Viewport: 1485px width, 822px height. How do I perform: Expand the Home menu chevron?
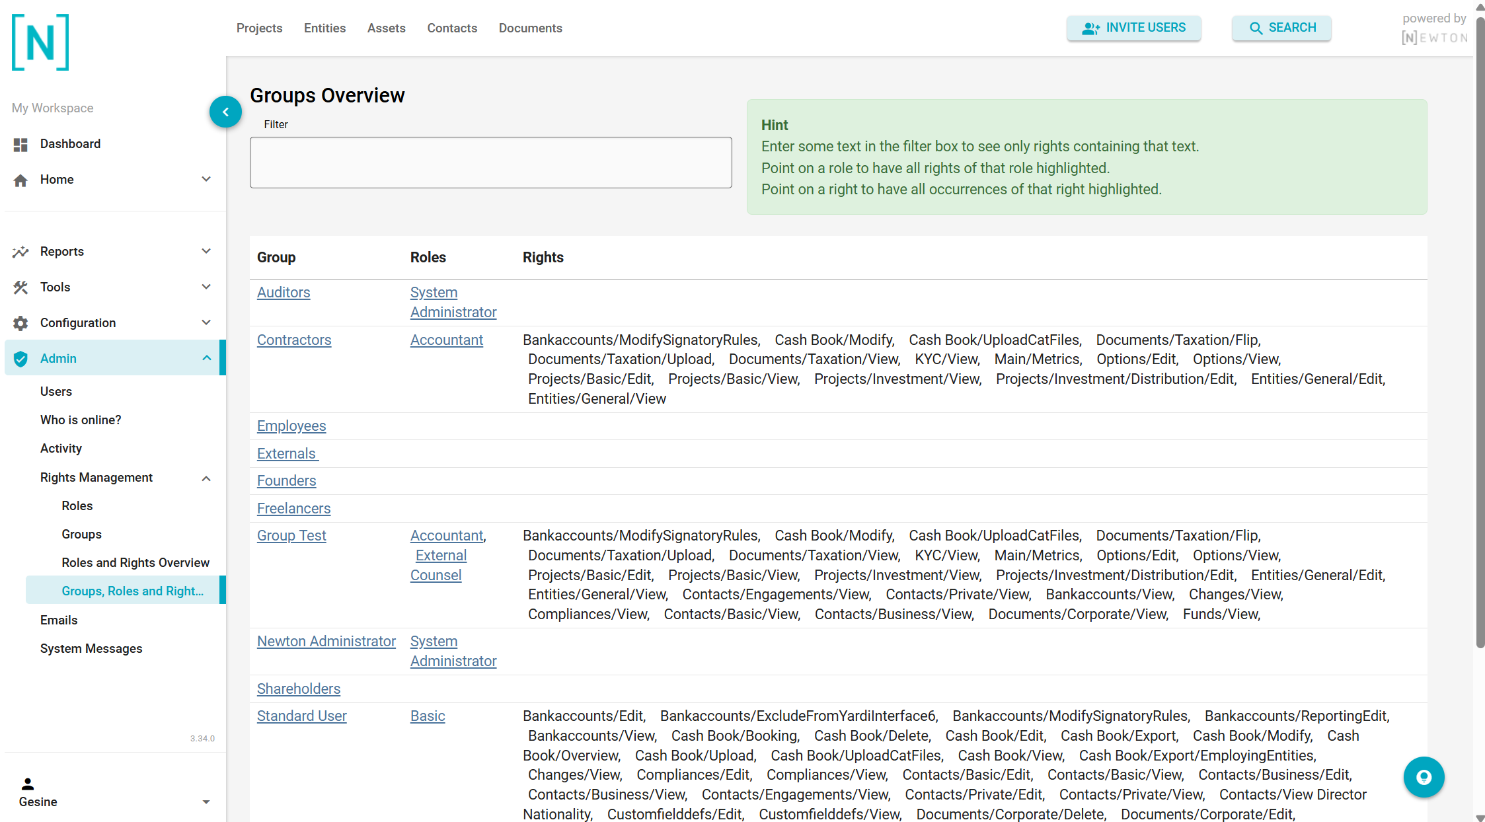click(x=206, y=179)
